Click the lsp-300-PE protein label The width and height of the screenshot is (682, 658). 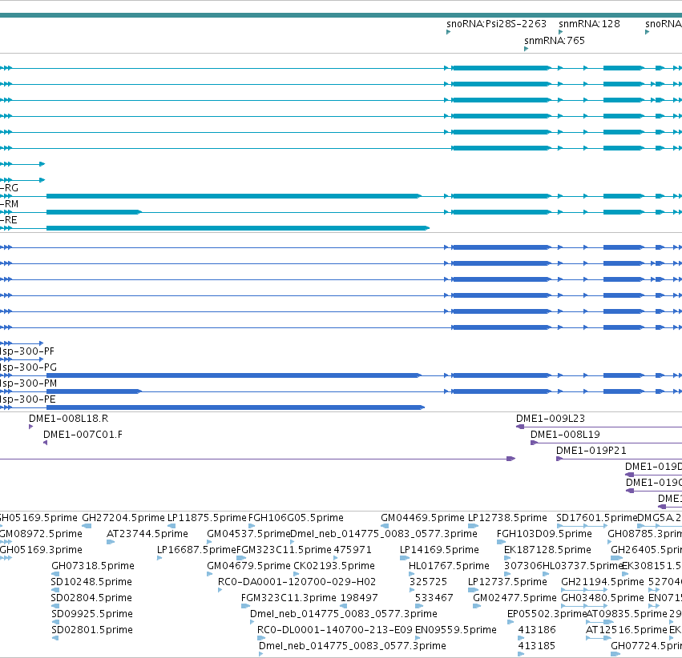pos(28,399)
